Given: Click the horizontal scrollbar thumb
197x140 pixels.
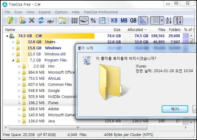Looking at the screenshot, I should coord(78,128).
